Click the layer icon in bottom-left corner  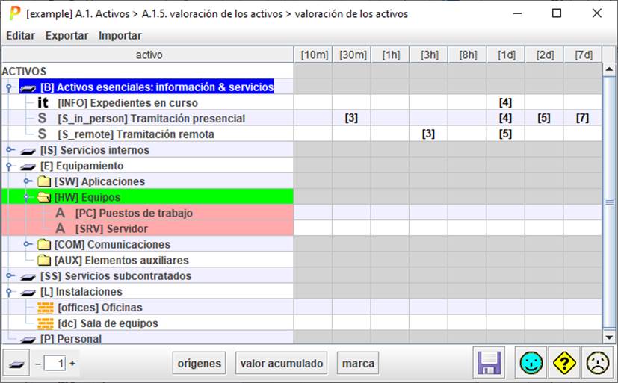point(16,364)
